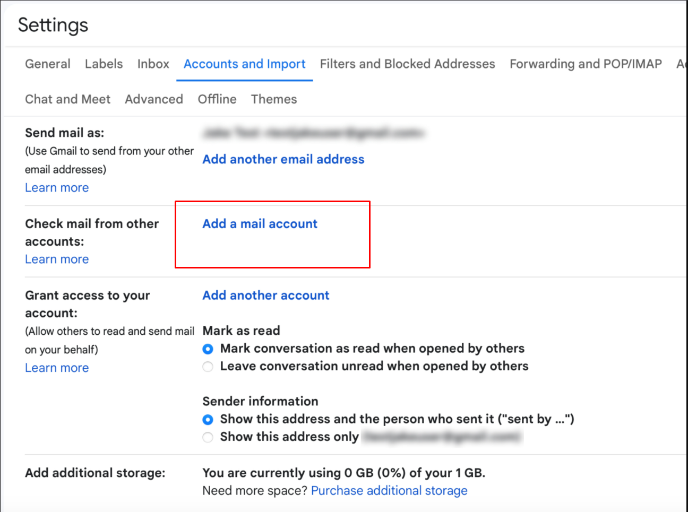Viewport: 688px width, 512px height.
Task: Select Leave conversation unread when opened by others
Action: (208, 367)
